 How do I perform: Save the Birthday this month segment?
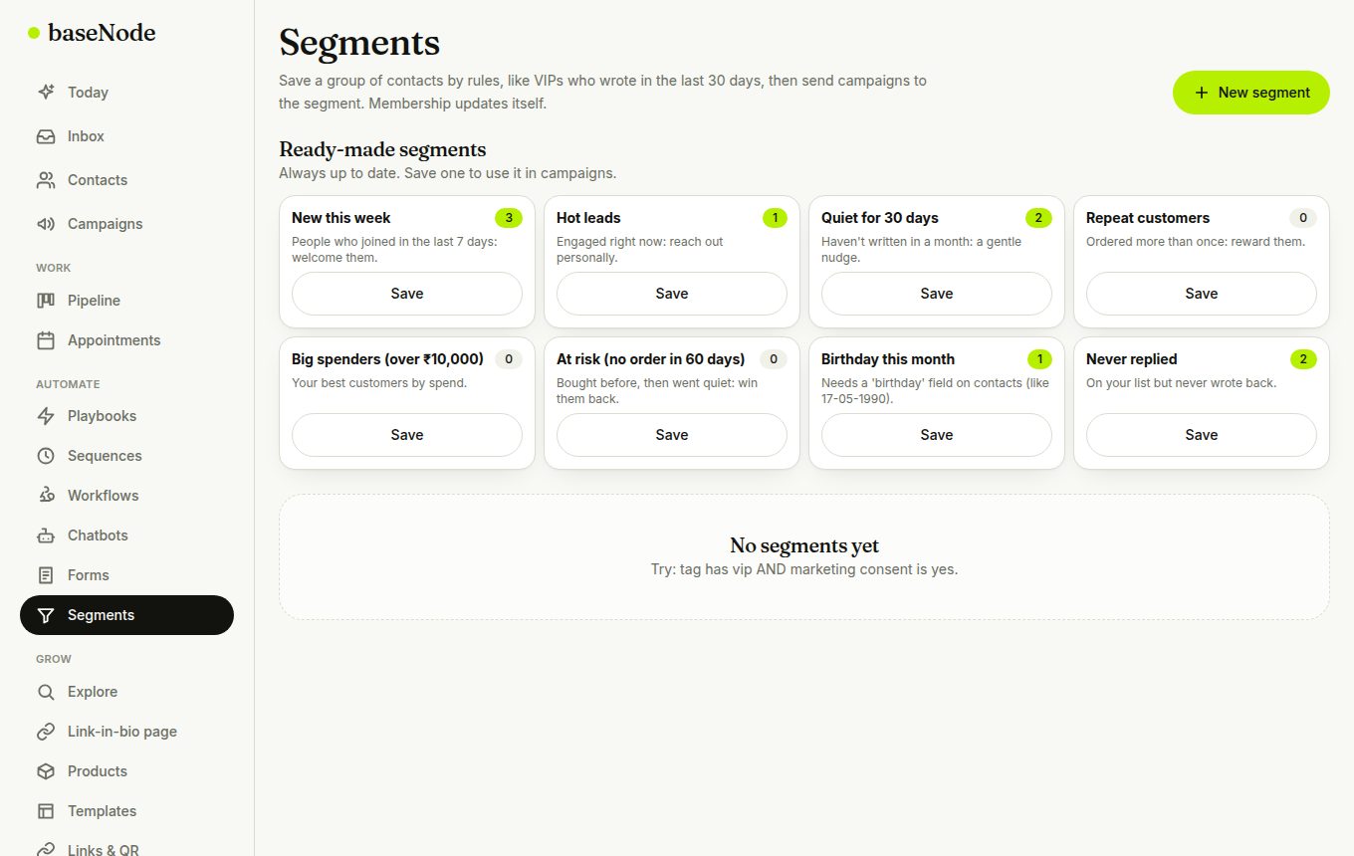click(x=937, y=435)
